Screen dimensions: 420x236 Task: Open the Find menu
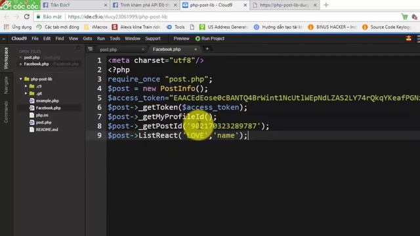pos(60,39)
